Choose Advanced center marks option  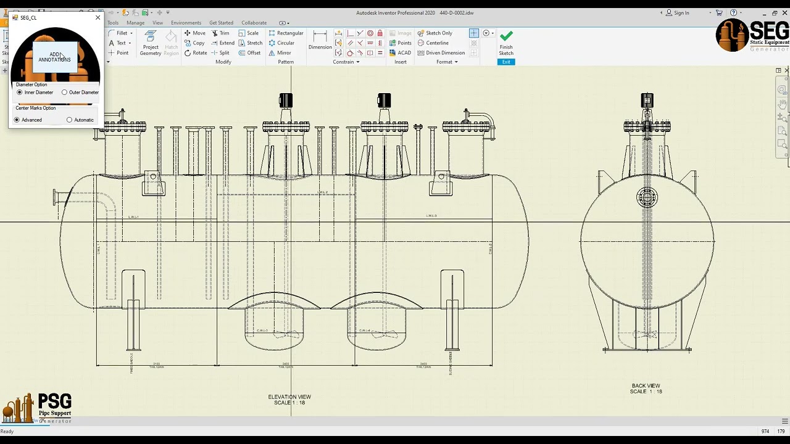pyautogui.click(x=28, y=120)
